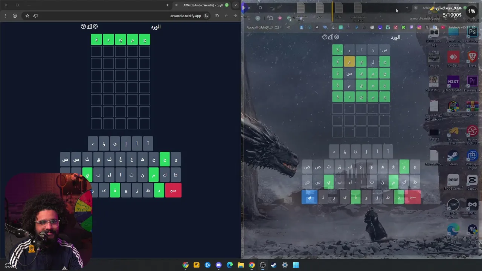Open the help icon in left AlWird window
This screenshot has width=482, height=271.
(x=83, y=26)
